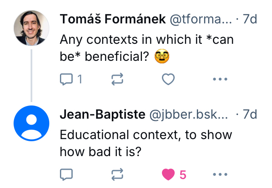Repost Jean-Baptiste's post
The height and width of the screenshot is (188, 272).
tap(118, 174)
